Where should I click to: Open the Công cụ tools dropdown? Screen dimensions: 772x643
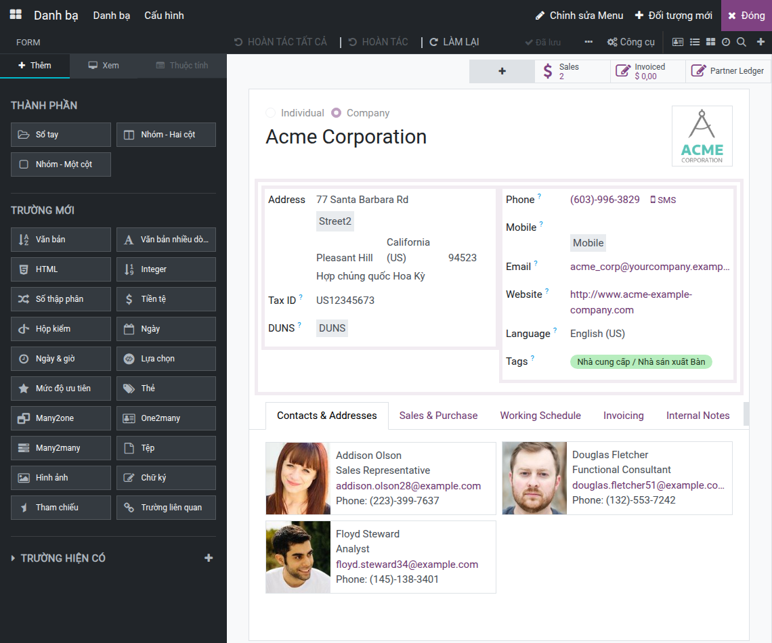pyautogui.click(x=630, y=43)
